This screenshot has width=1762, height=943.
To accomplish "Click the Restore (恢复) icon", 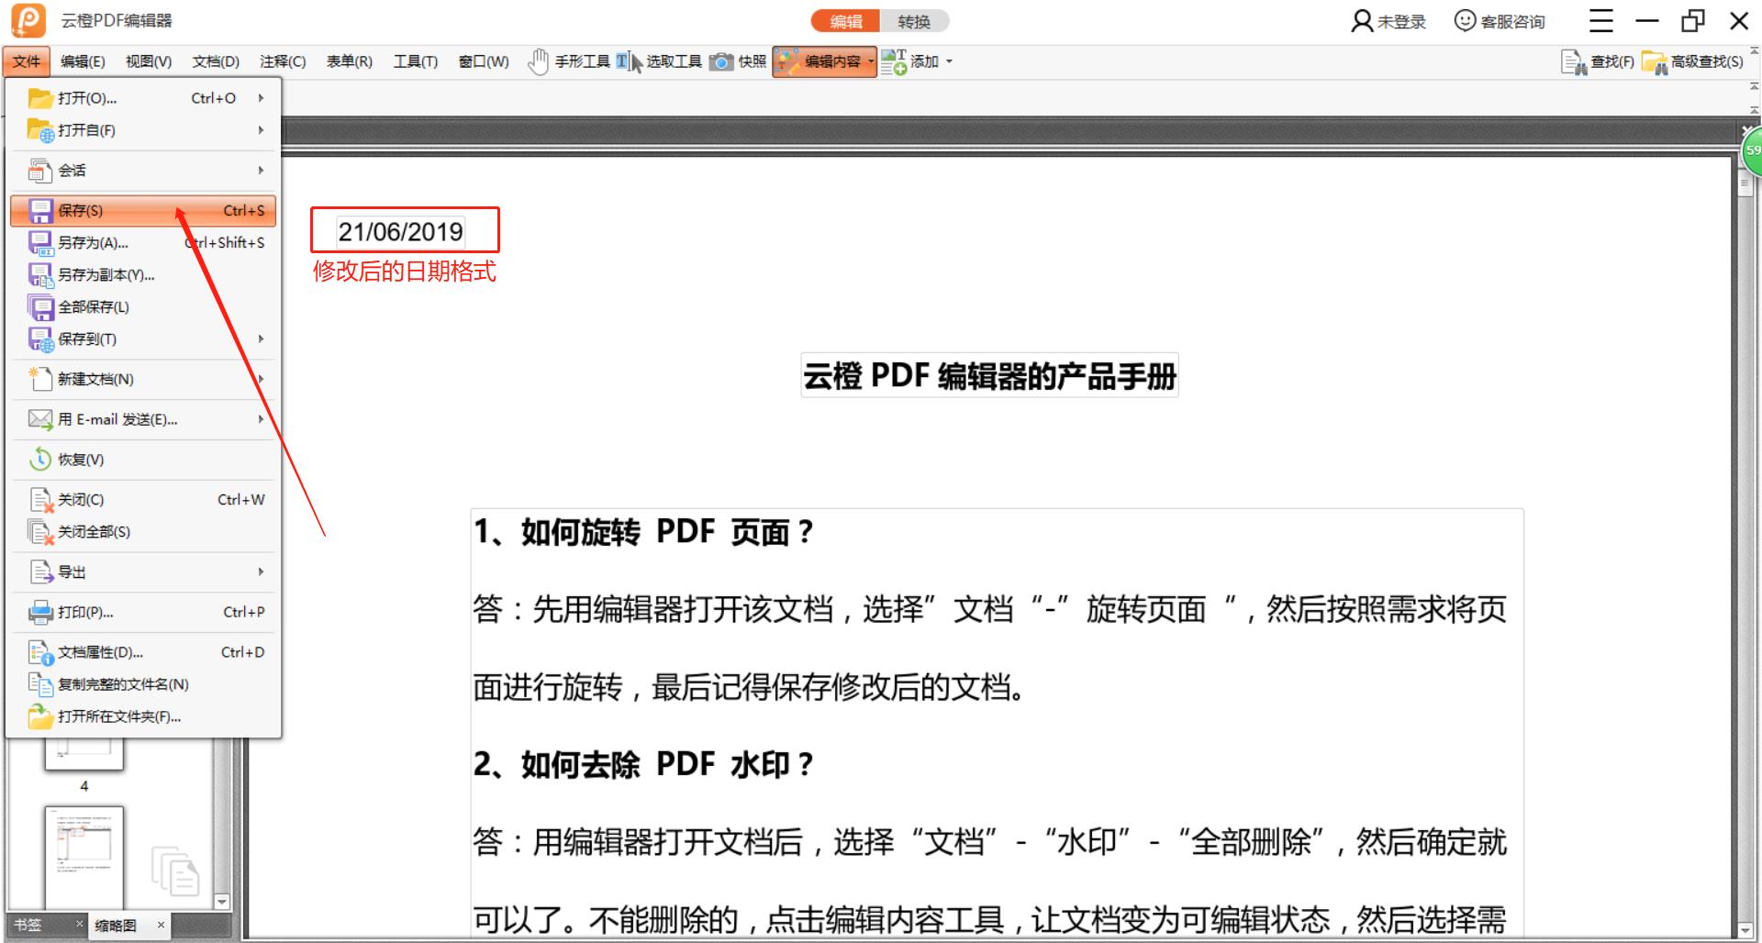I will tap(40, 460).
